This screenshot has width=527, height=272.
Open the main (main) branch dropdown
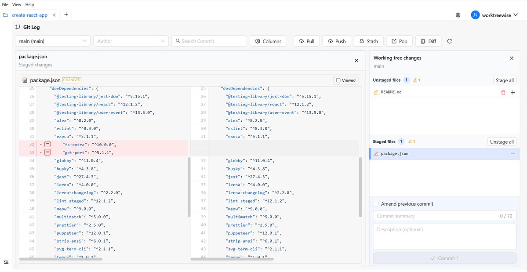click(53, 41)
